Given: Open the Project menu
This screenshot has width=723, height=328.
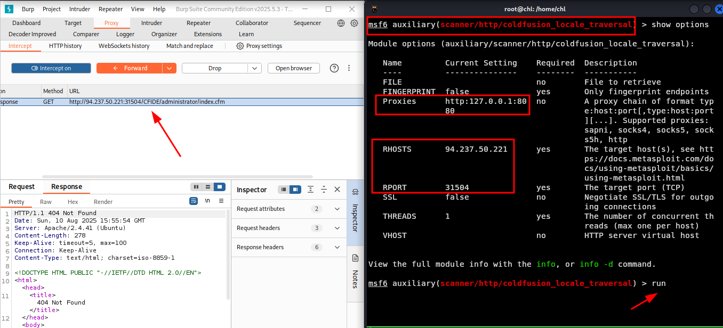Looking at the screenshot, I should coord(52,9).
